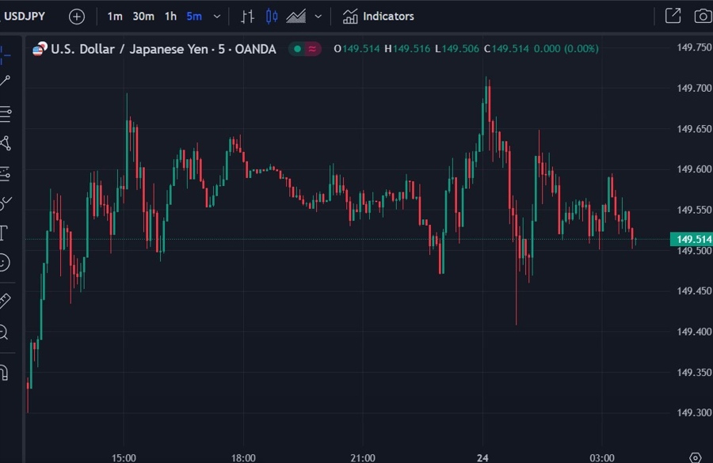This screenshot has height=463, width=713.
Task: Click the open value O149.514 in the legend
Action: pyautogui.click(x=356, y=48)
